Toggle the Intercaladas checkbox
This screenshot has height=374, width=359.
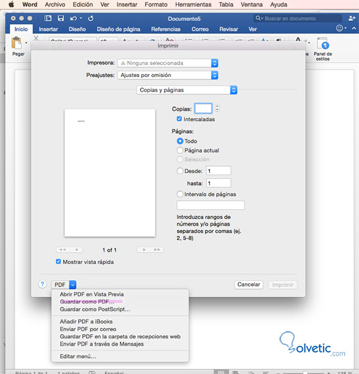pos(179,119)
